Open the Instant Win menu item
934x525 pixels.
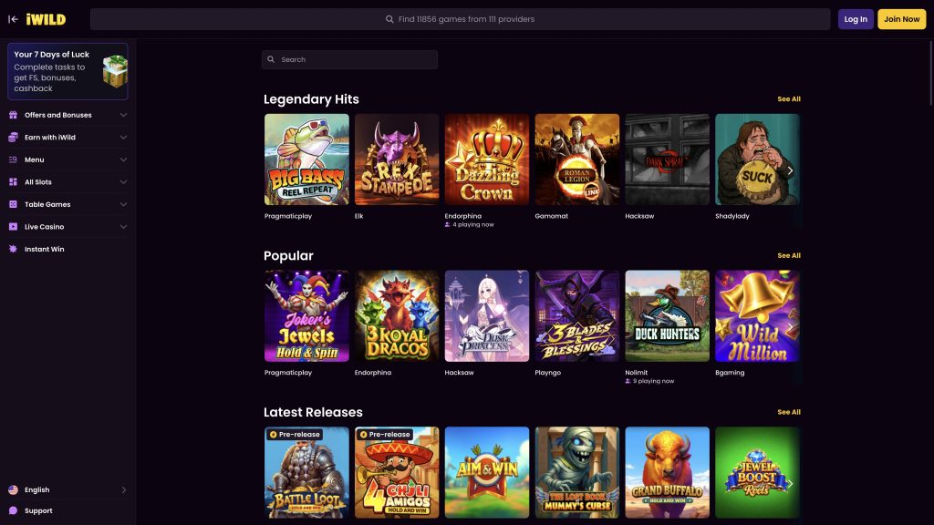tap(45, 249)
